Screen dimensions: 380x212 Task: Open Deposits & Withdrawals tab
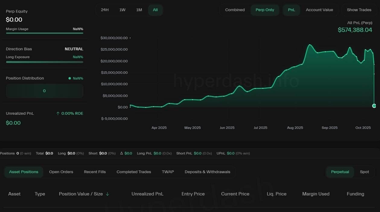tap(207, 172)
